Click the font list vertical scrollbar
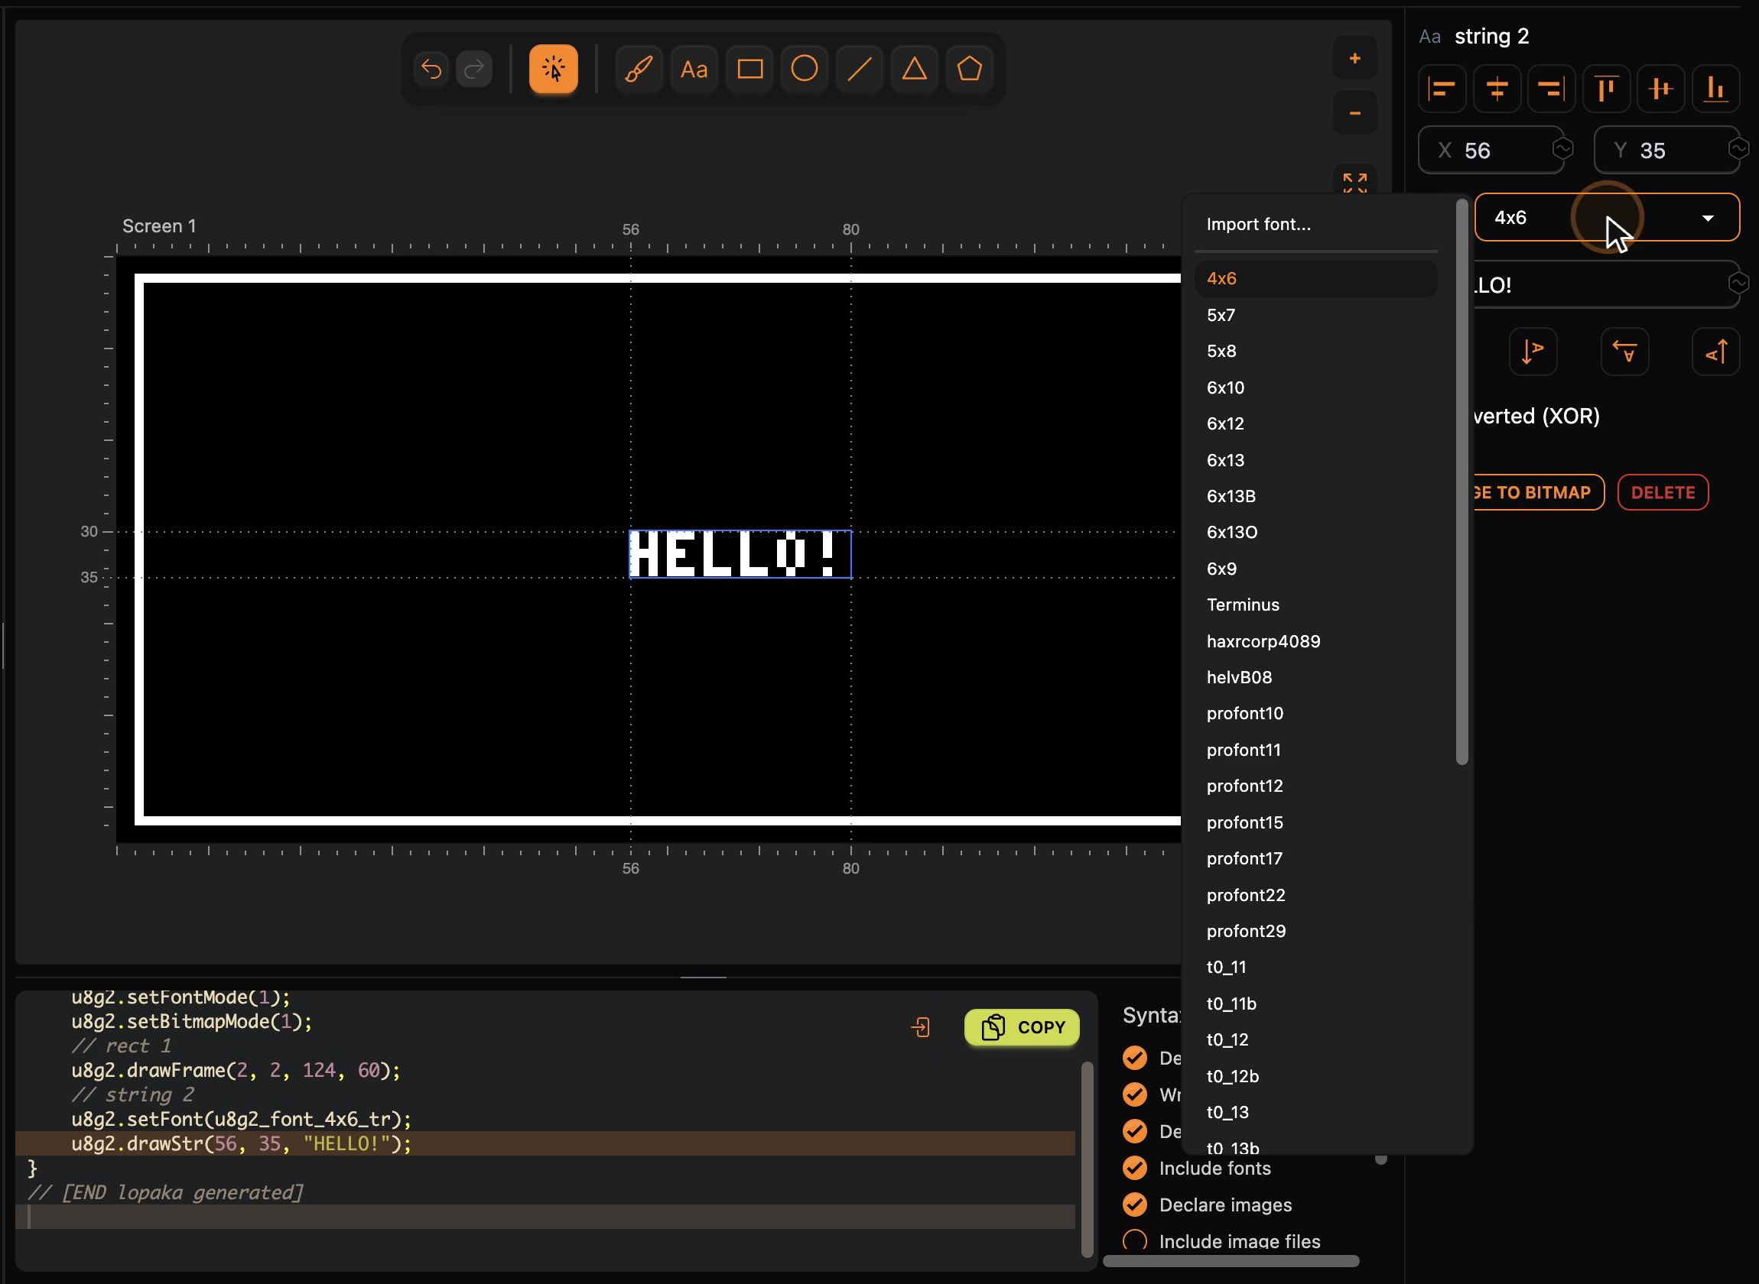This screenshot has width=1759, height=1284. point(1462,482)
